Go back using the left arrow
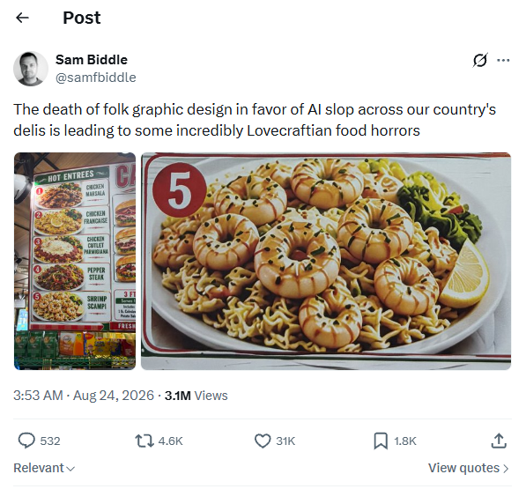Viewport: 526px width, 489px height. (x=23, y=18)
